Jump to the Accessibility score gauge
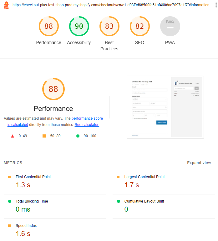 point(79,26)
